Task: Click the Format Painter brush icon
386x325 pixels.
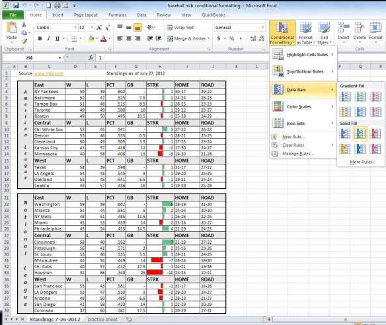Action: (24, 41)
